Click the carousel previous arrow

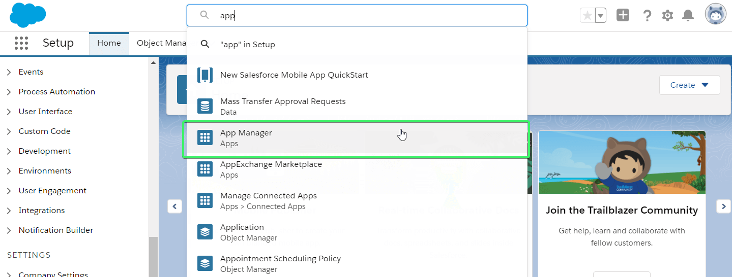click(174, 206)
